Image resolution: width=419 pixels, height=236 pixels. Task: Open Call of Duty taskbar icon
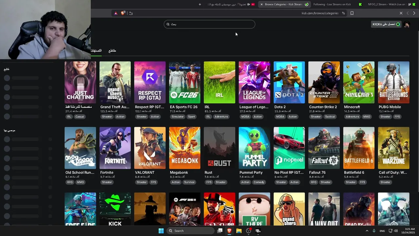[x=258, y=231]
